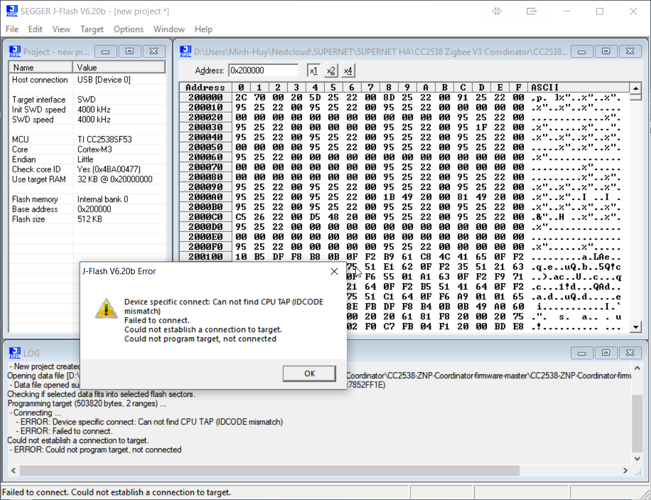This screenshot has height=500, width=651.
Task: Click the Address column header in hex view
Action: 205,88
